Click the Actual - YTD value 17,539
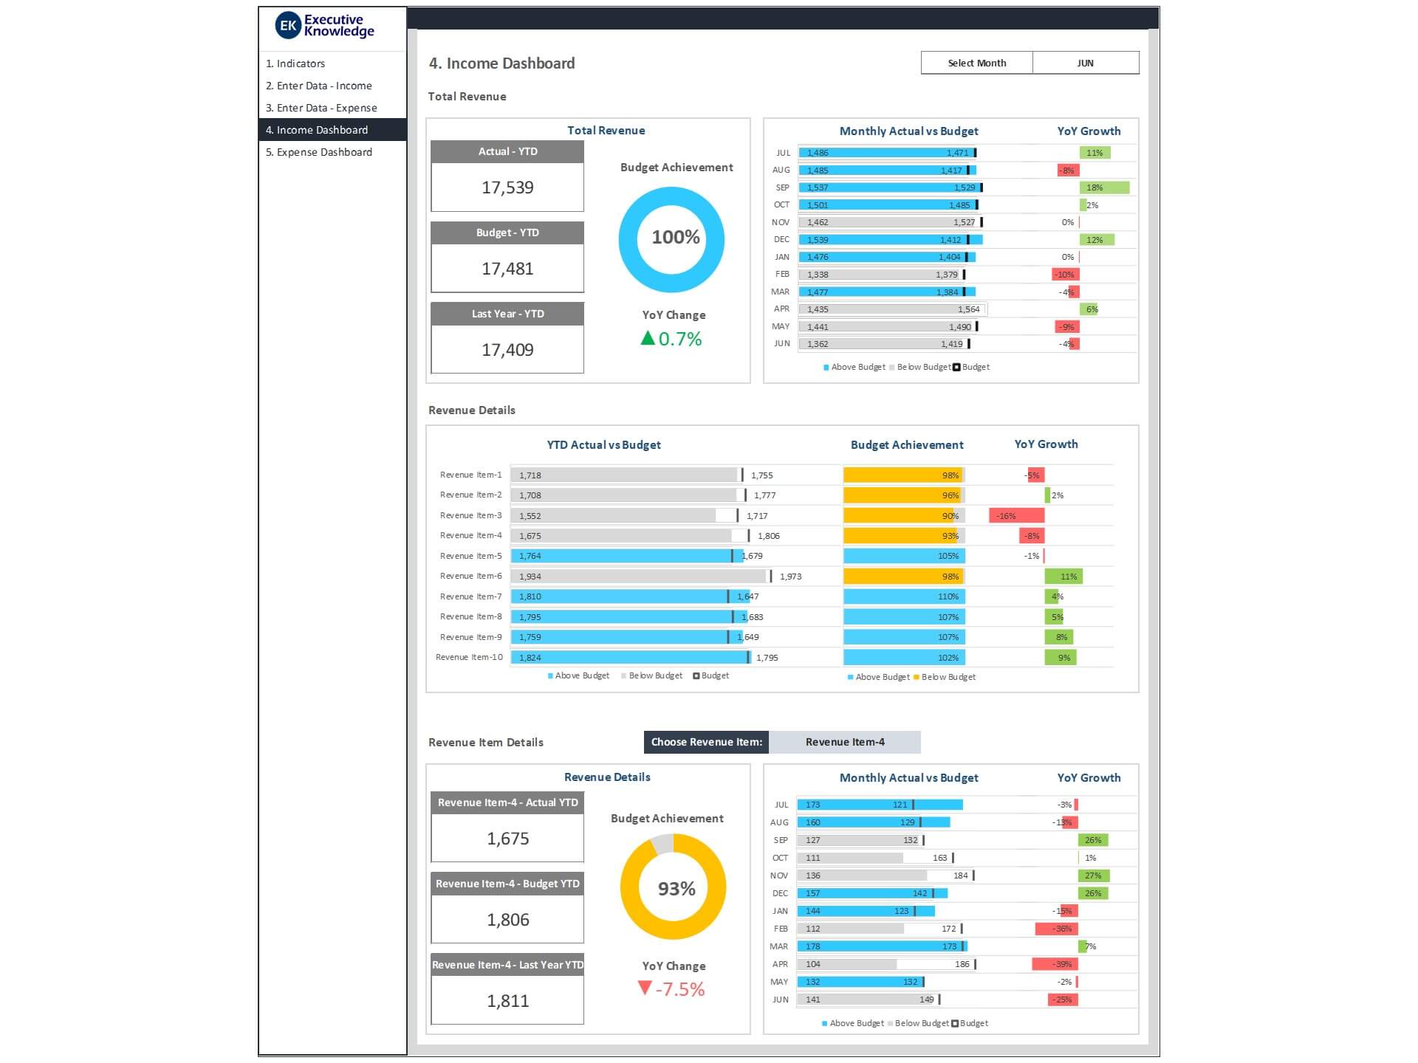The height and width of the screenshot is (1063, 1418). tap(507, 188)
